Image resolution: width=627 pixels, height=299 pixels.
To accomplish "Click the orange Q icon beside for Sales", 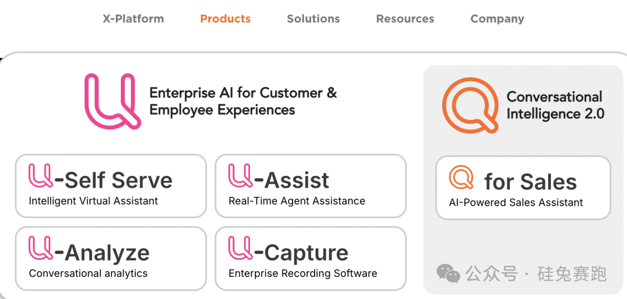I will point(462,178).
